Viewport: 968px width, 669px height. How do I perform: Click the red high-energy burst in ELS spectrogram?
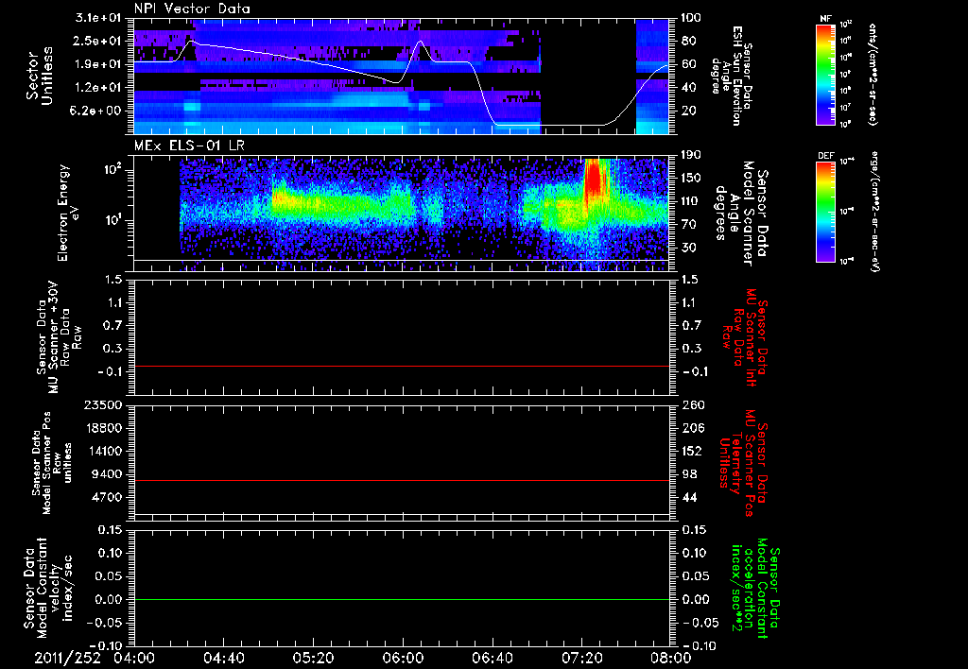[594, 179]
